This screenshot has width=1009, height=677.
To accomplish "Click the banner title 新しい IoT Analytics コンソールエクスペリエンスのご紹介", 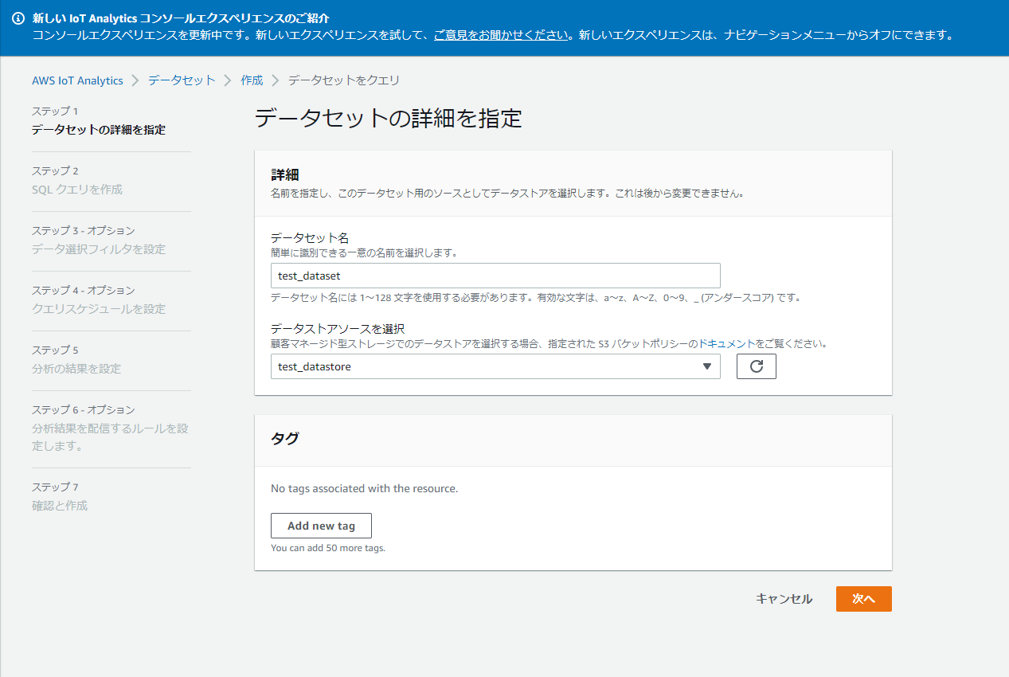I will 181,18.
